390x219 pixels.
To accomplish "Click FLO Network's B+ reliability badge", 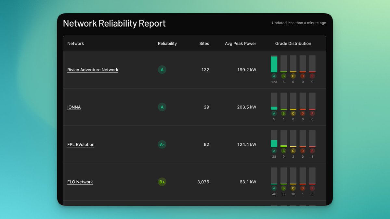I will pyautogui.click(x=162, y=182).
